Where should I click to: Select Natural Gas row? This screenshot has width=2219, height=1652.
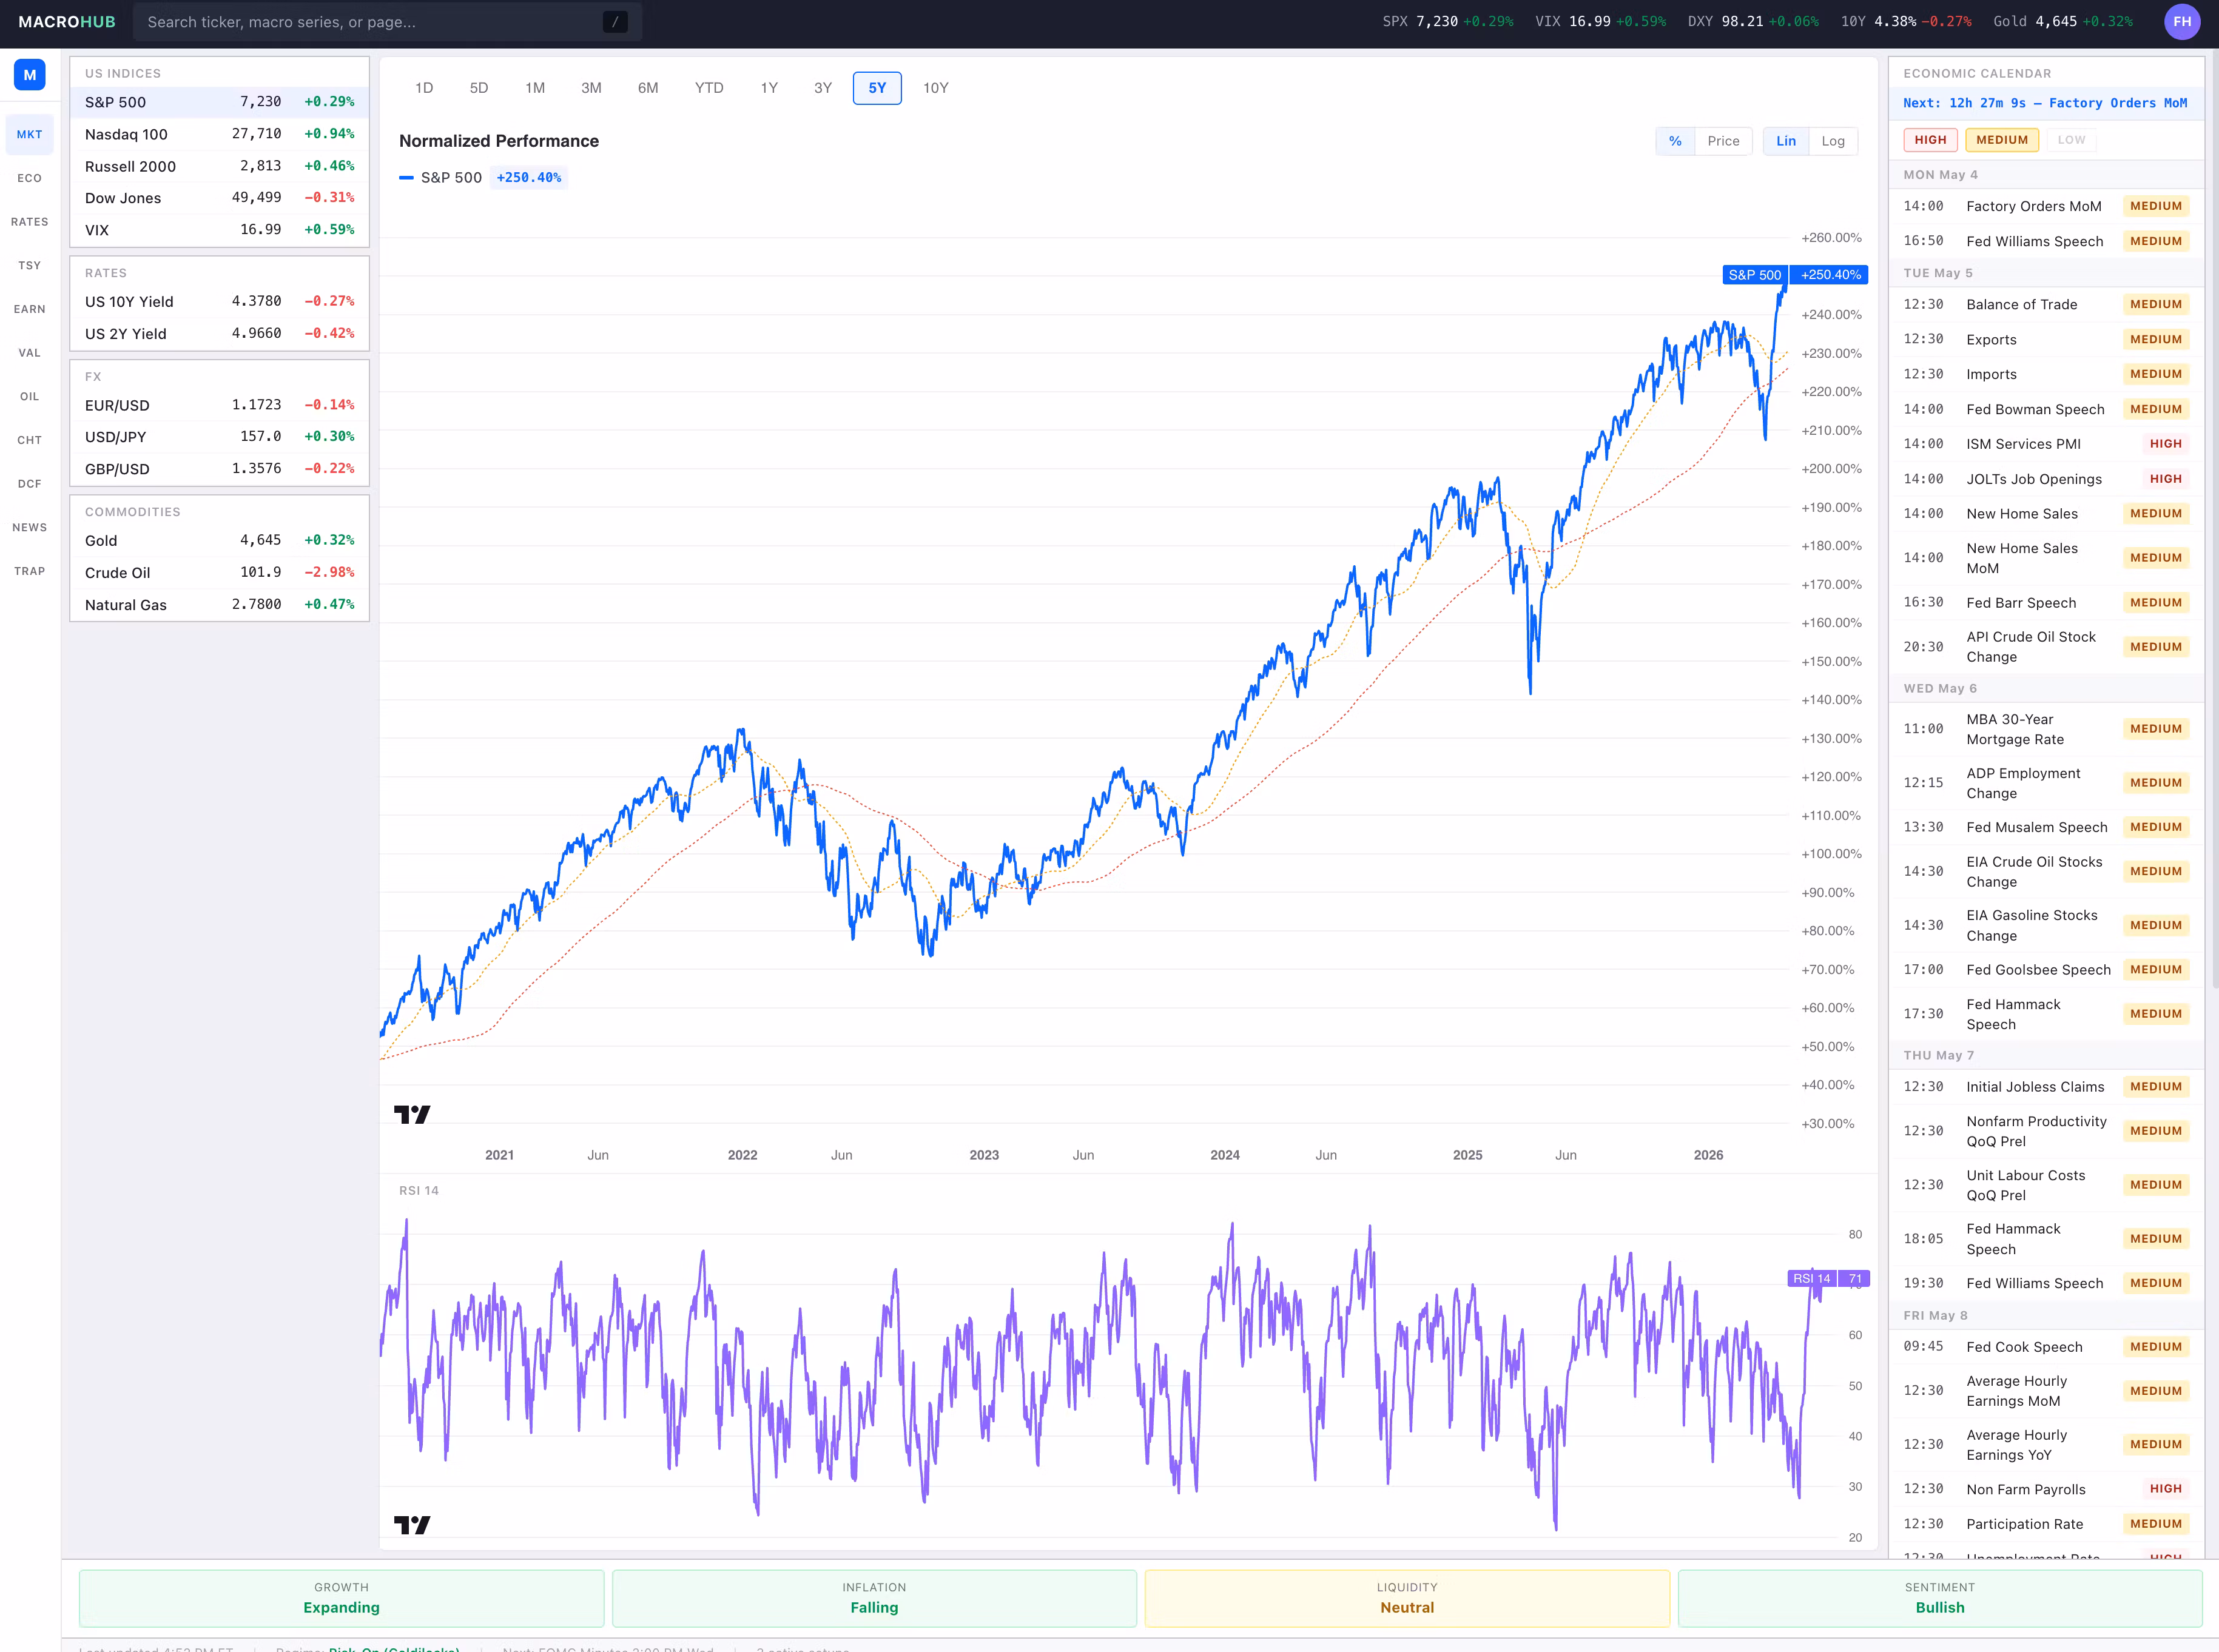pos(219,604)
